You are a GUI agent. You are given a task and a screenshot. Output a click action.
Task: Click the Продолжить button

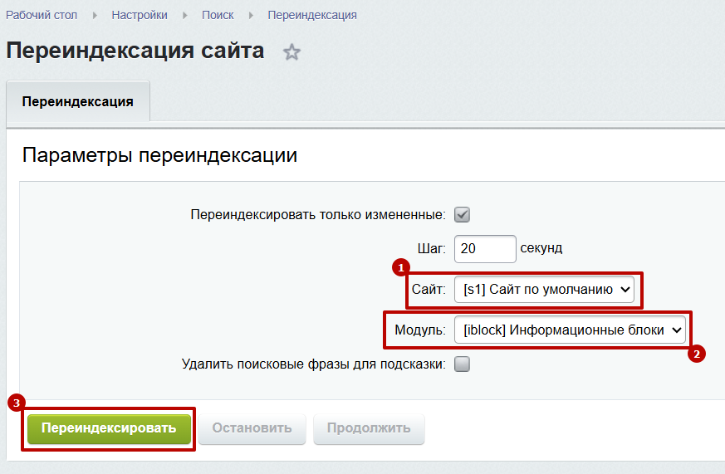[x=369, y=428]
